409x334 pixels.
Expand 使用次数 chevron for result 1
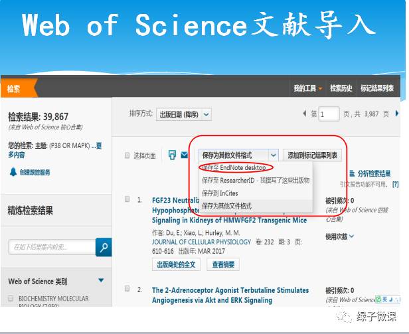coord(351,236)
